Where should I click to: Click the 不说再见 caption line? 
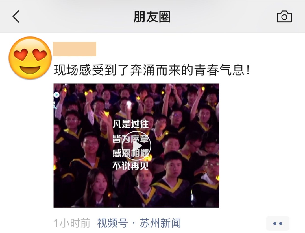click(x=130, y=166)
